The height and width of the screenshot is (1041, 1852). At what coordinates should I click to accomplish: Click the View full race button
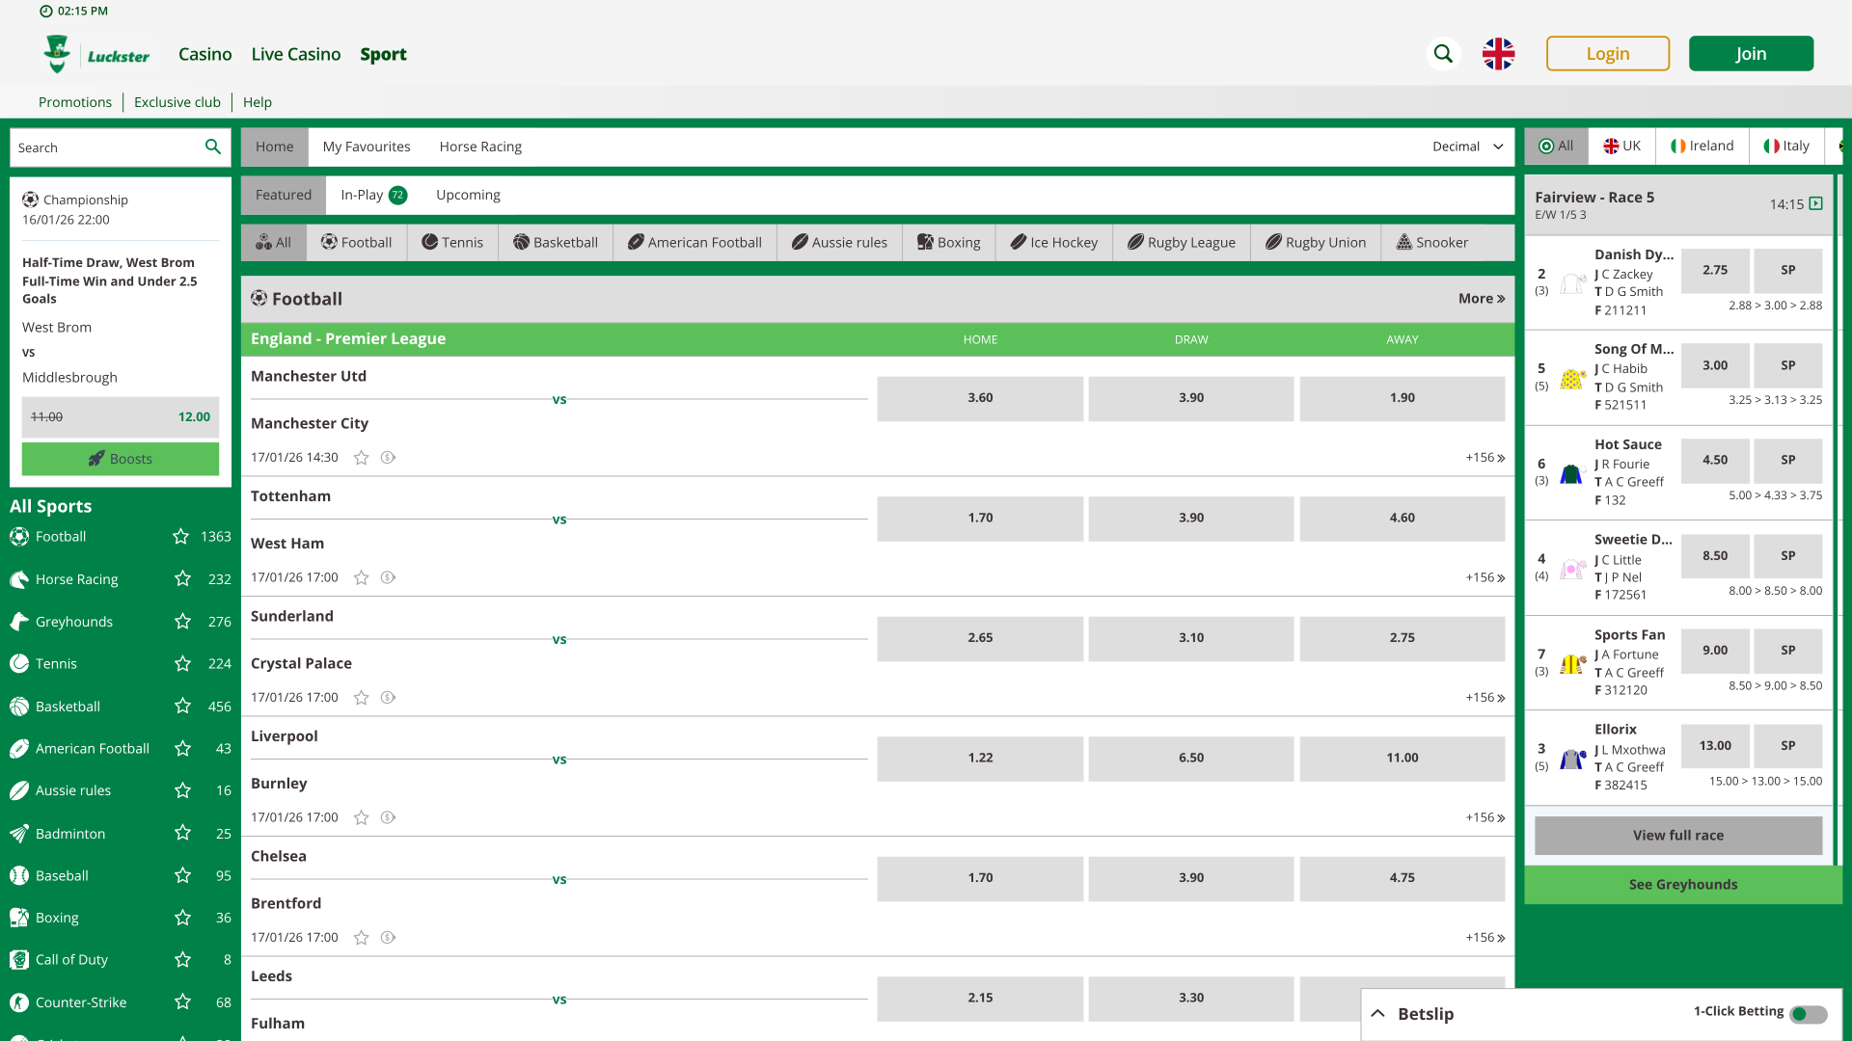tap(1677, 835)
